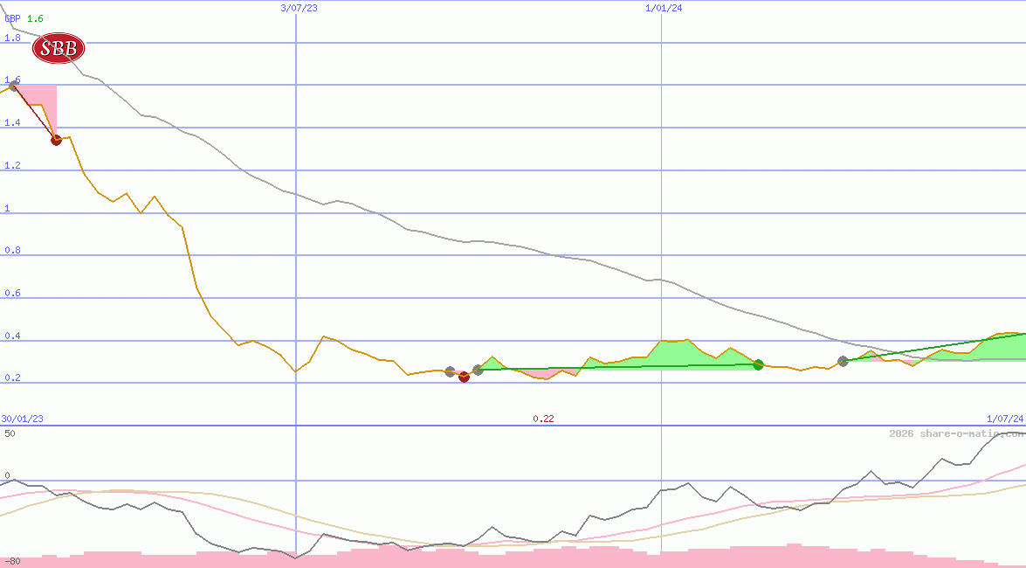Click the red SBB logo
The height and width of the screenshot is (568, 1026).
point(59,49)
